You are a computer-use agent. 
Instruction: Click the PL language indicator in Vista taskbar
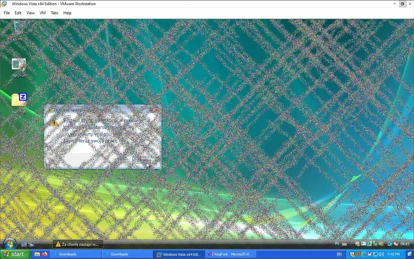coord(337,244)
